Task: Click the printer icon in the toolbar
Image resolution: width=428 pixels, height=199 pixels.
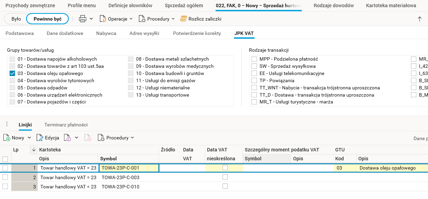Action: [x=82, y=19]
